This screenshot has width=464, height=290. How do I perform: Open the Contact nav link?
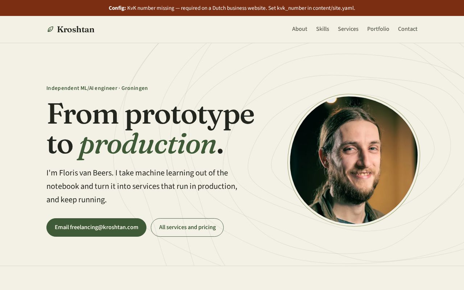(x=408, y=29)
